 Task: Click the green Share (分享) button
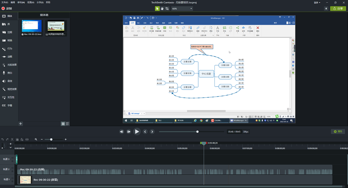tap(338, 8)
